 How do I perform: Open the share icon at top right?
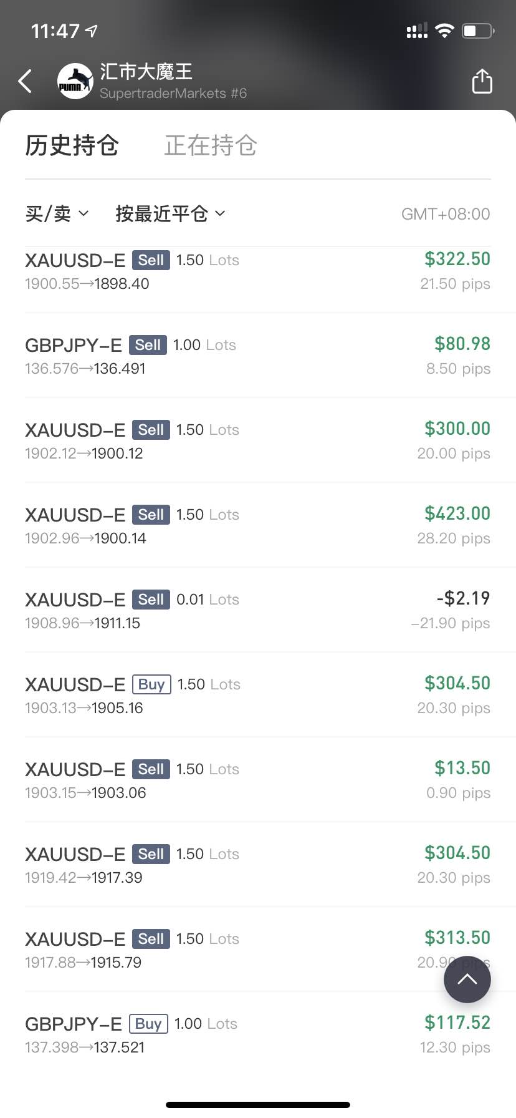tap(482, 81)
